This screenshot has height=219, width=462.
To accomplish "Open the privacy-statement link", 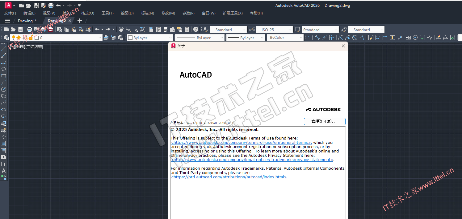I will point(252,160).
